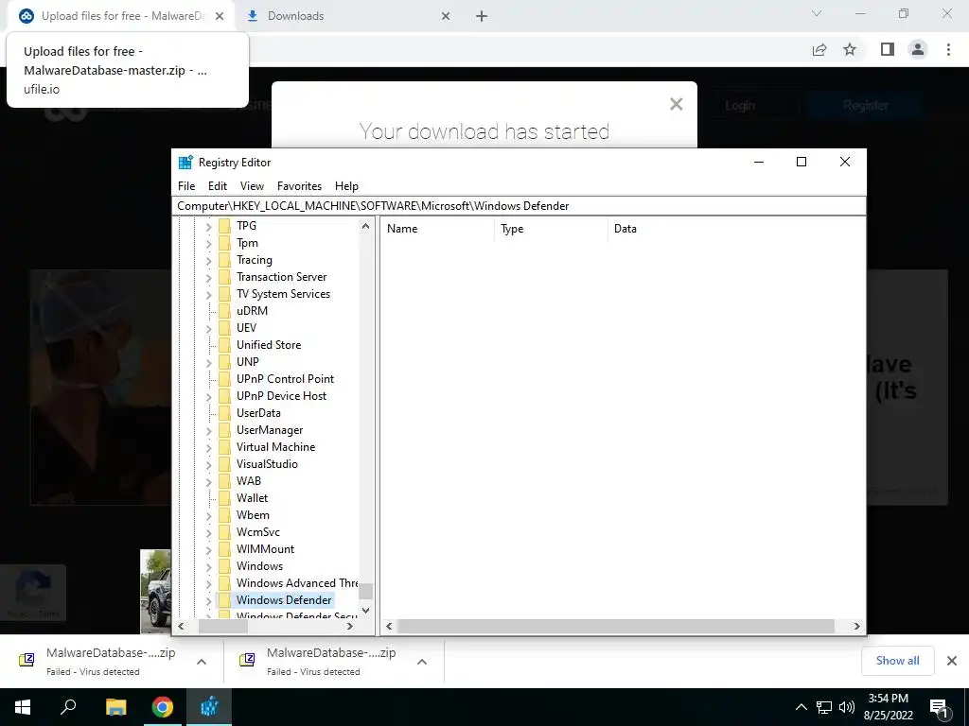Screen dimensions: 969x726
Task: Expand the UserManager registry key
Action: click(208, 430)
